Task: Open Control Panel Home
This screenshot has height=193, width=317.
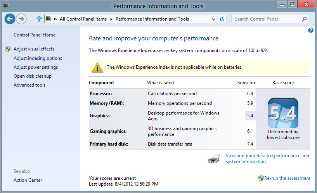Action: tap(35, 35)
